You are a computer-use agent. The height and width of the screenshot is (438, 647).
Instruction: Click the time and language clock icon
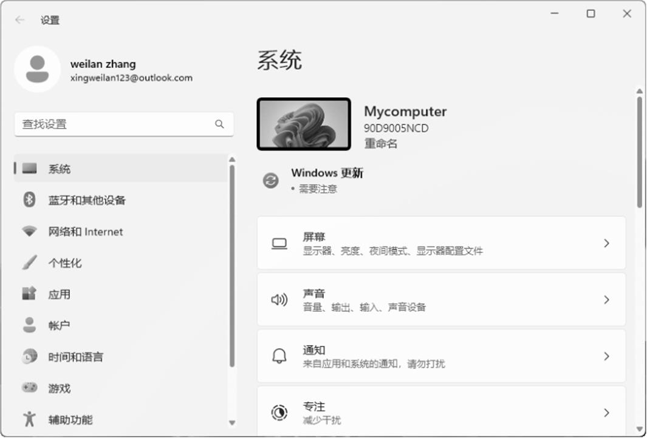tap(29, 357)
